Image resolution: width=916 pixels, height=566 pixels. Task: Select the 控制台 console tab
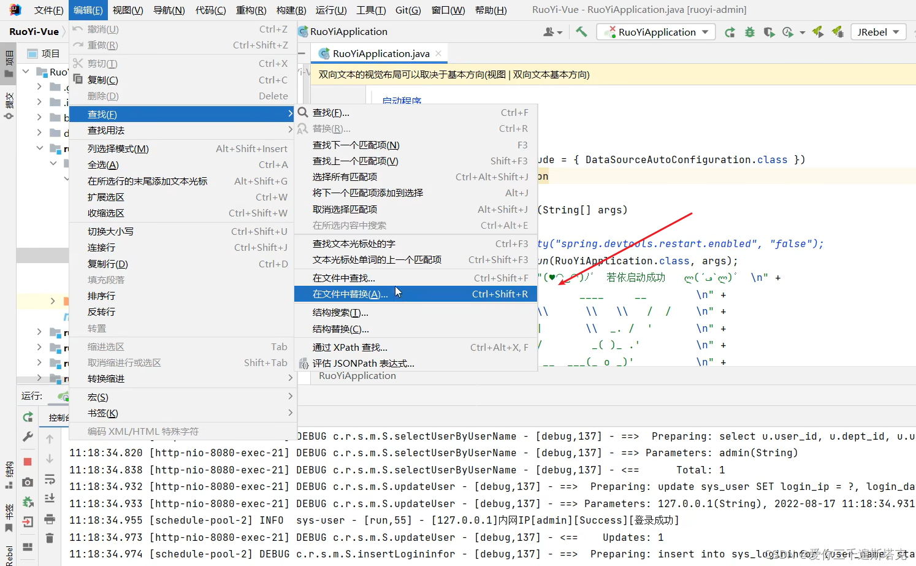[x=58, y=418]
